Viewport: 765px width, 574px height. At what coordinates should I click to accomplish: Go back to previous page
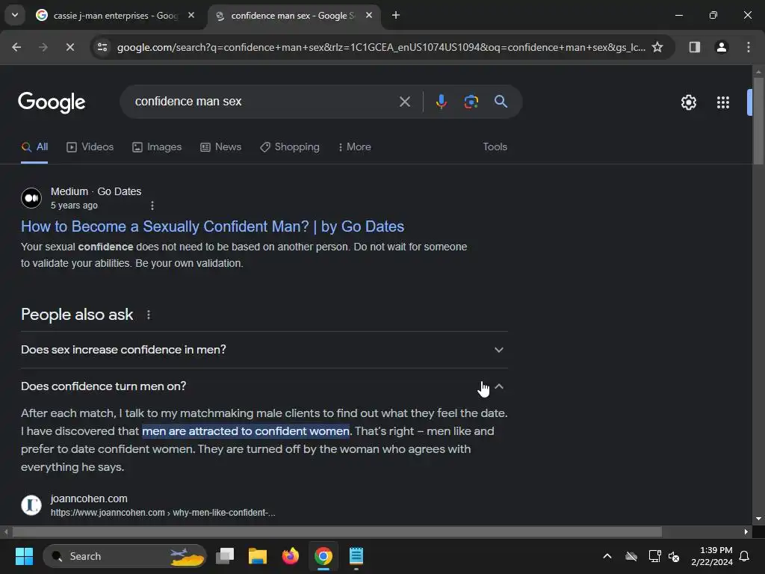pyautogui.click(x=16, y=47)
